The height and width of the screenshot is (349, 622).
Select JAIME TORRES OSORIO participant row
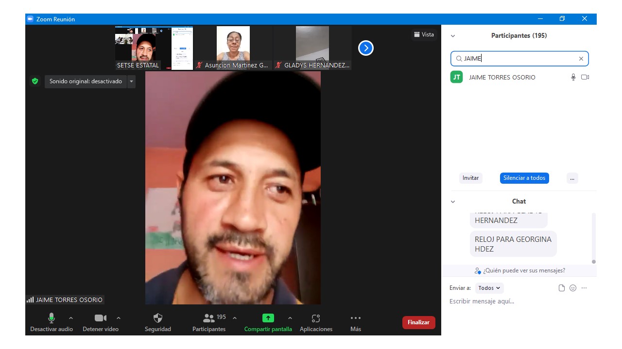pos(519,77)
